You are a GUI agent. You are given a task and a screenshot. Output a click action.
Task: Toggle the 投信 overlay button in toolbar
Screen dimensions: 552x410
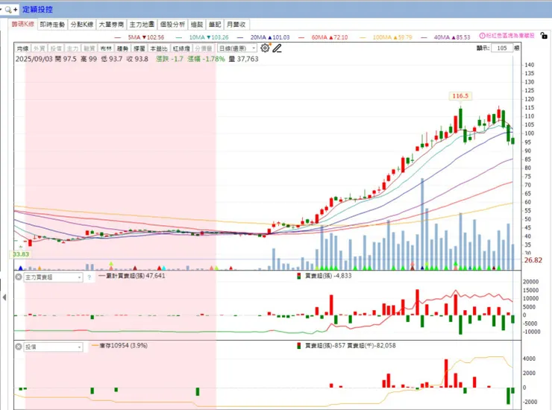pyautogui.click(x=56, y=48)
